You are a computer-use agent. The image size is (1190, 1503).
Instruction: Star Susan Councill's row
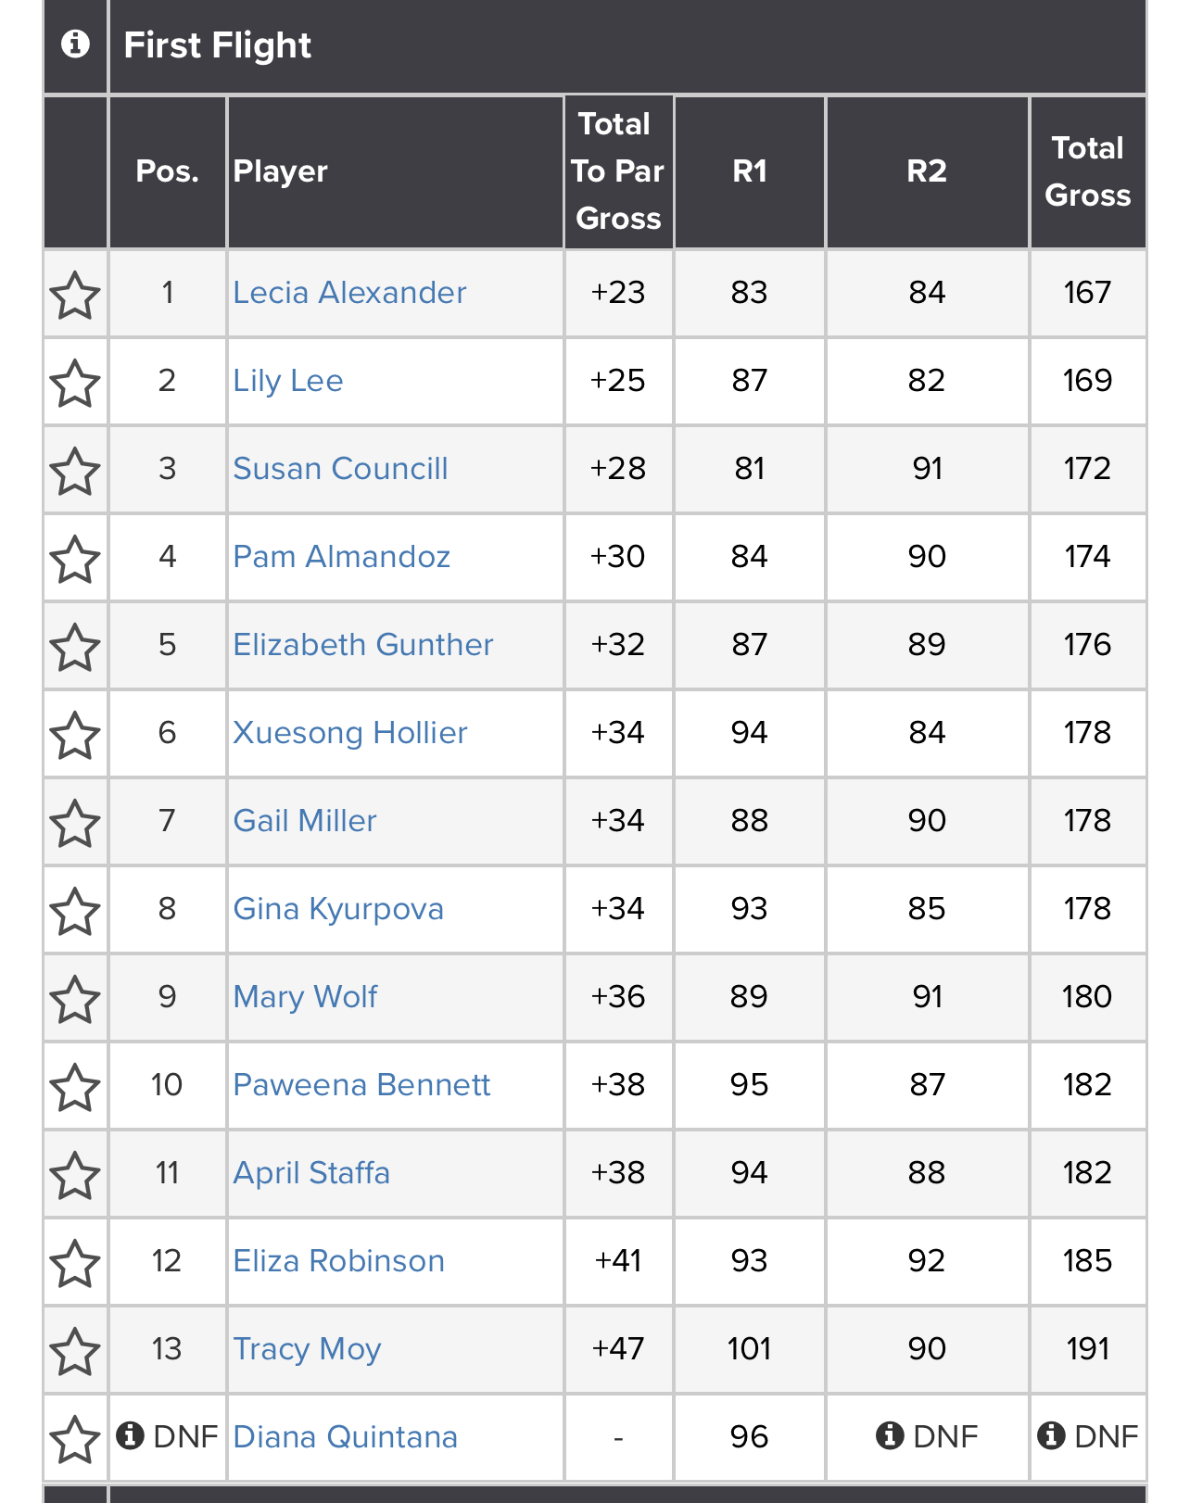click(75, 472)
